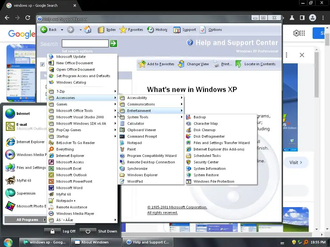The height and width of the screenshot is (247, 330).
Task: Open Supermium from pinned Start menu
Action: pos(25,193)
